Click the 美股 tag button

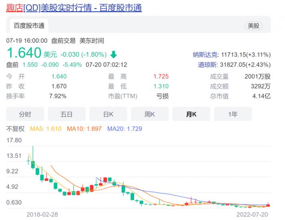tap(253, 26)
